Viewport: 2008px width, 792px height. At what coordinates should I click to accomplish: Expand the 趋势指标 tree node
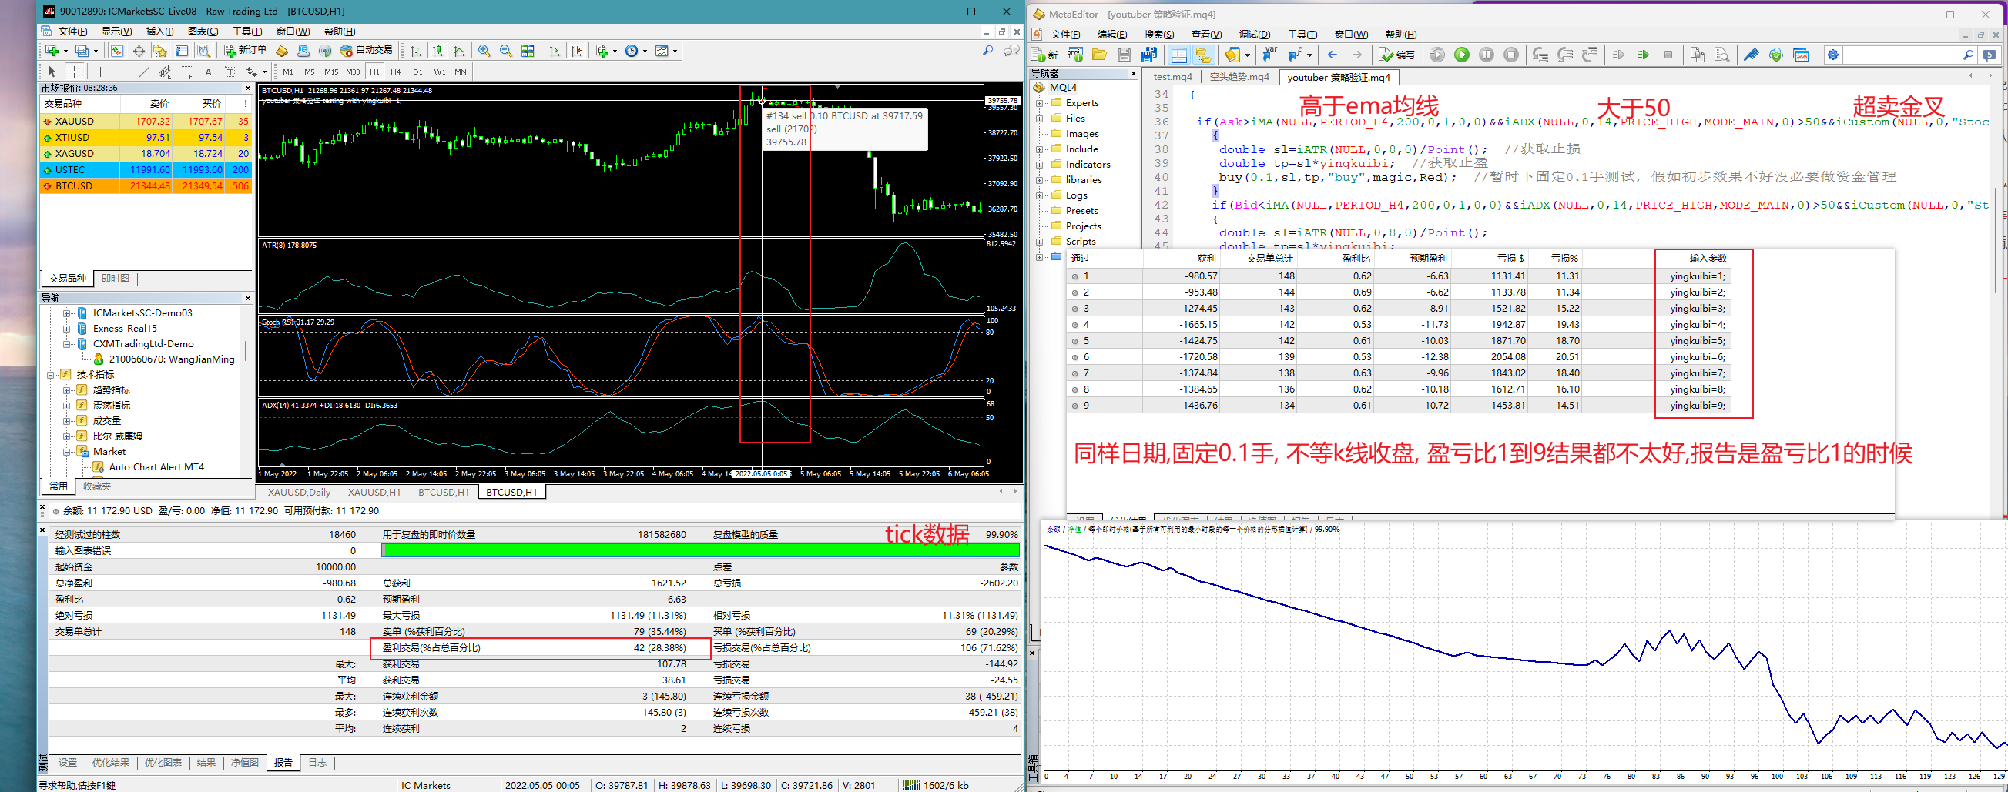click(x=67, y=390)
